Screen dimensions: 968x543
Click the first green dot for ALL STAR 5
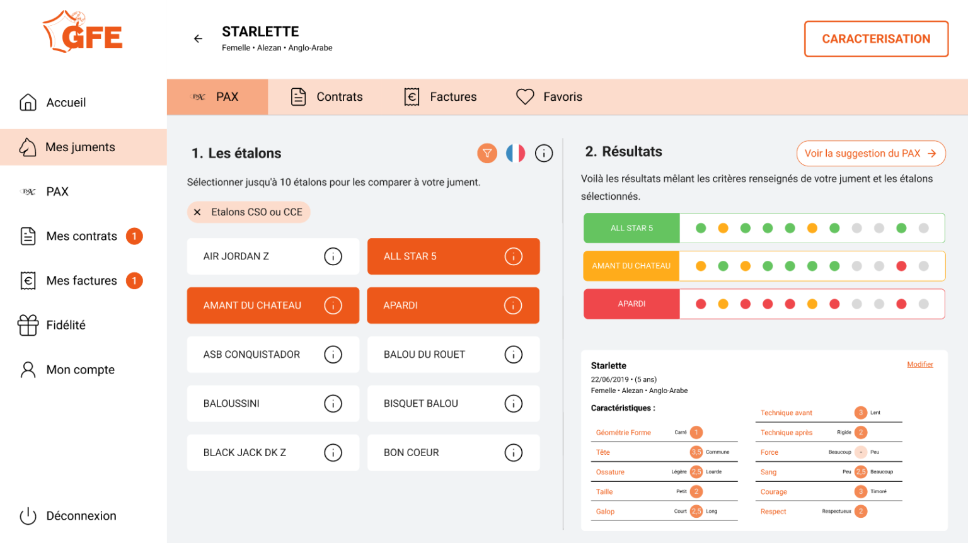[x=701, y=228]
